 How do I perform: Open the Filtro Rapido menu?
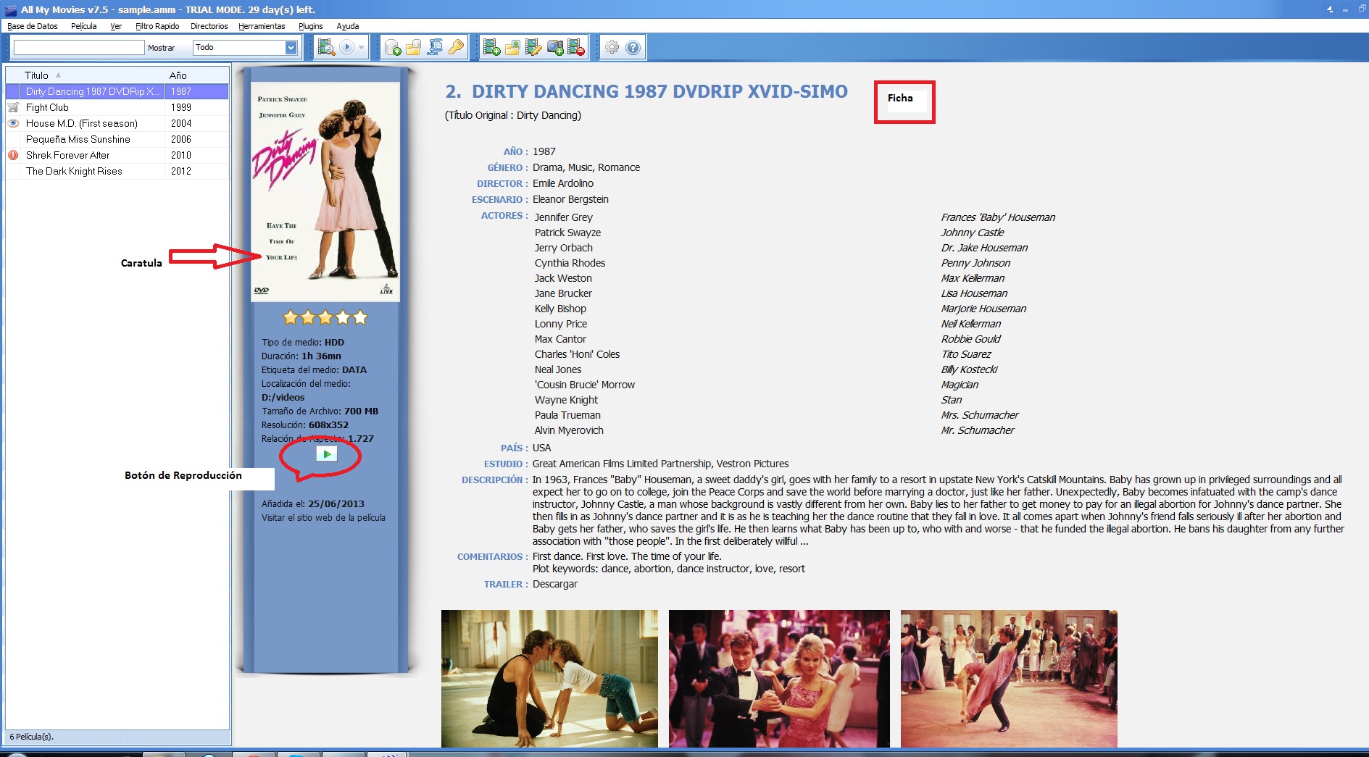pos(157,26)
